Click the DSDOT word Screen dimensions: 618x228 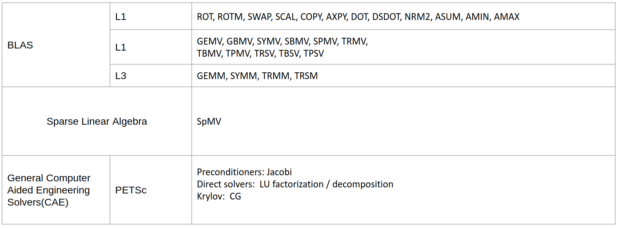point(386,17)
